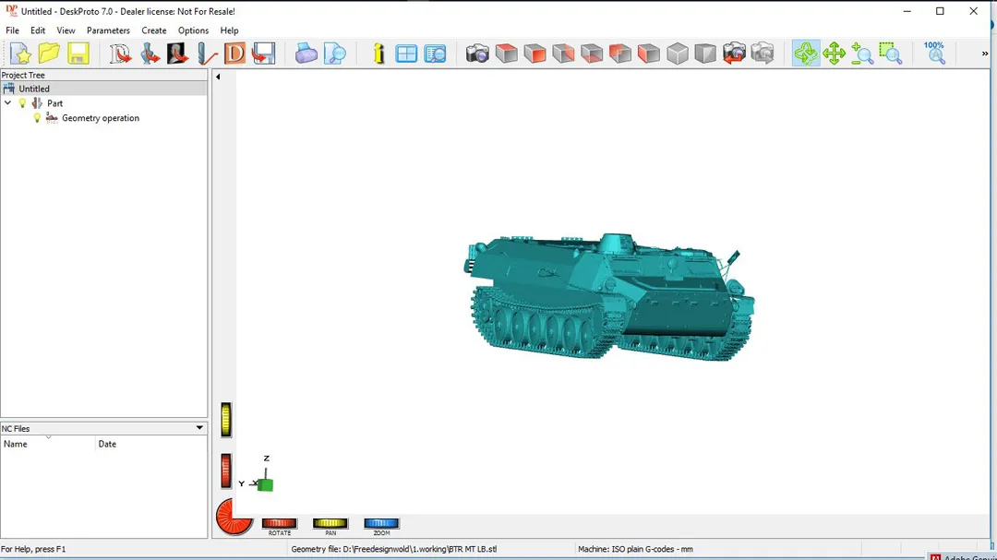997x560 pixels.
Task: Click the yellow PAN thumbwheel
Action: pos(330,523)
